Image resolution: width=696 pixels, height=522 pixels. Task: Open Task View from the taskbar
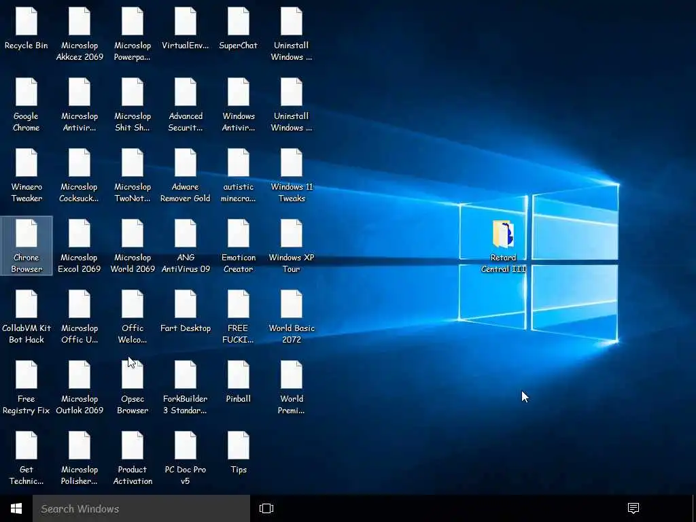pyautogui.click(x=266, y=508)
